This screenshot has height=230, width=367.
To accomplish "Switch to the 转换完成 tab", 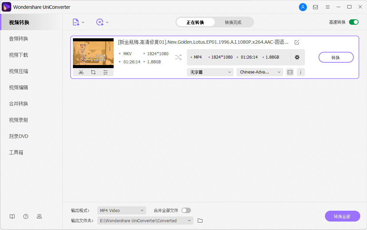I will 233,22.
